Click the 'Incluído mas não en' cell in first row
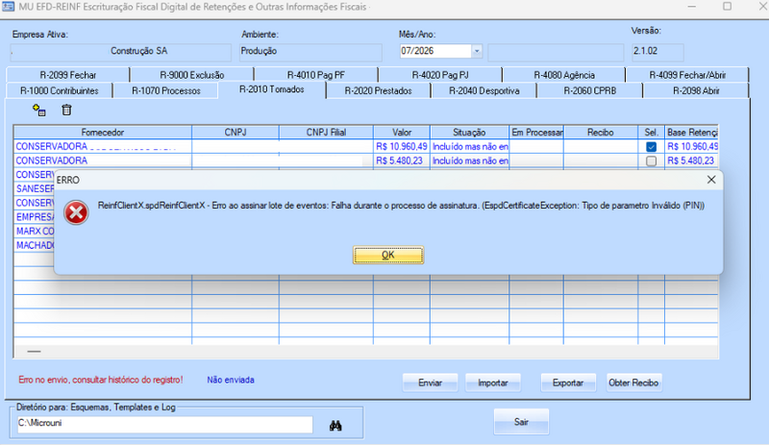 point(470,147)
